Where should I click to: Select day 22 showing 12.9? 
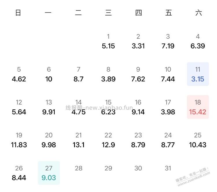tap(108, 140)
